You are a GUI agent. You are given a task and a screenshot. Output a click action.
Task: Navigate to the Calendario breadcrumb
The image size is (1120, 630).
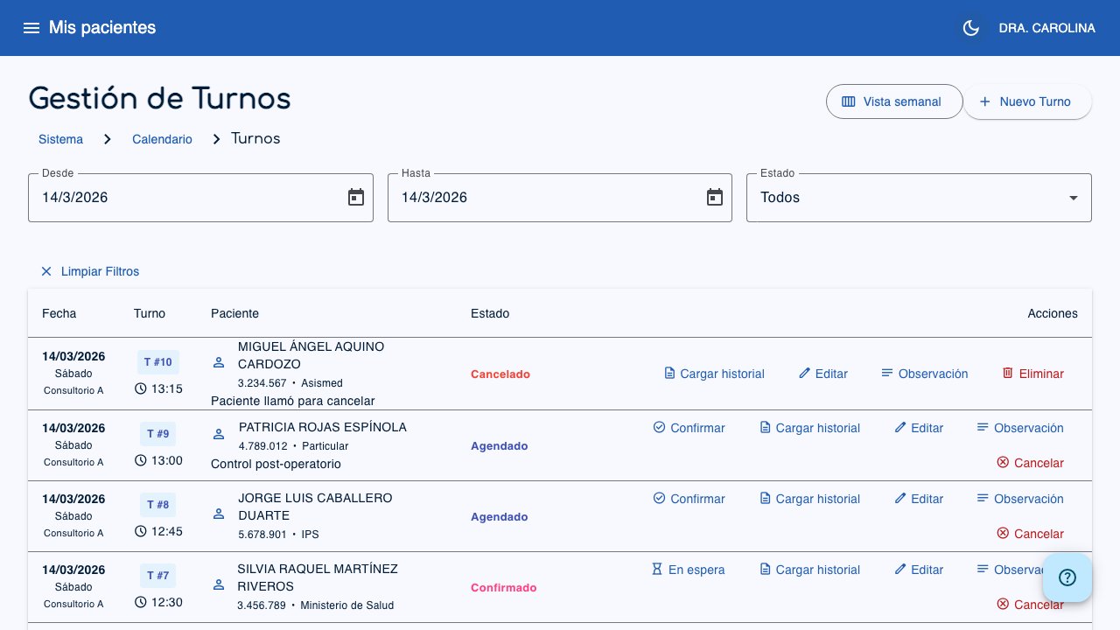[162, 139]
